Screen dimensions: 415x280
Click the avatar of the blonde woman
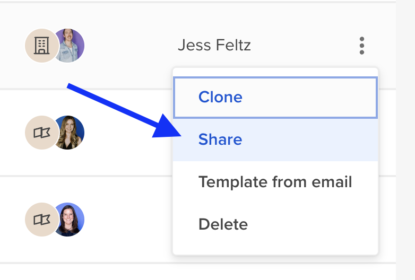tap(70, 133)
